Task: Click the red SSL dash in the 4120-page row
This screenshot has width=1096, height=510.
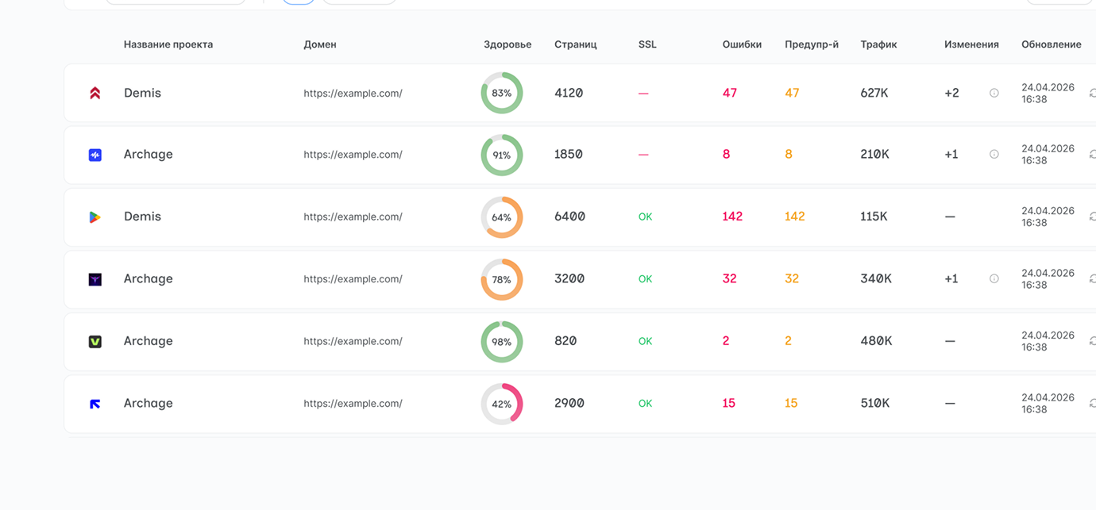Action: [643, 94]
